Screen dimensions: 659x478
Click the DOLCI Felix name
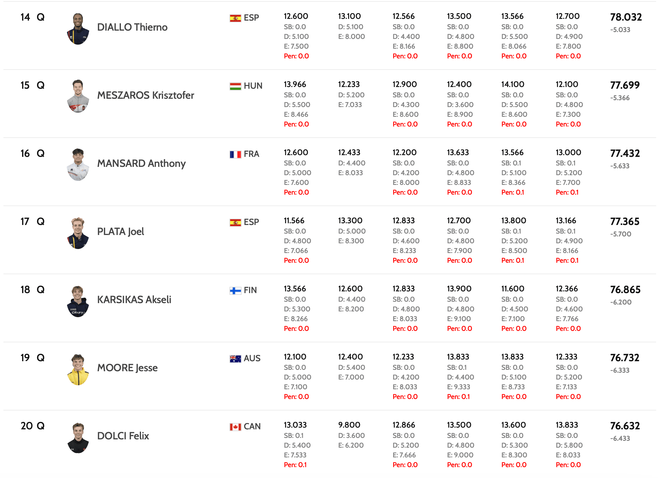[x=123, y=436]
